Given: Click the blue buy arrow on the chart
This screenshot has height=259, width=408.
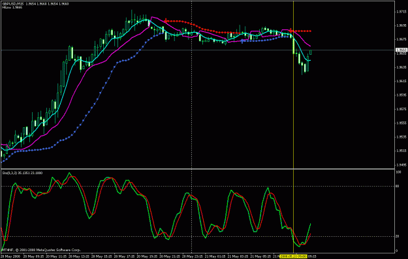Looking at the screenshot, I should tap(242, 41).
